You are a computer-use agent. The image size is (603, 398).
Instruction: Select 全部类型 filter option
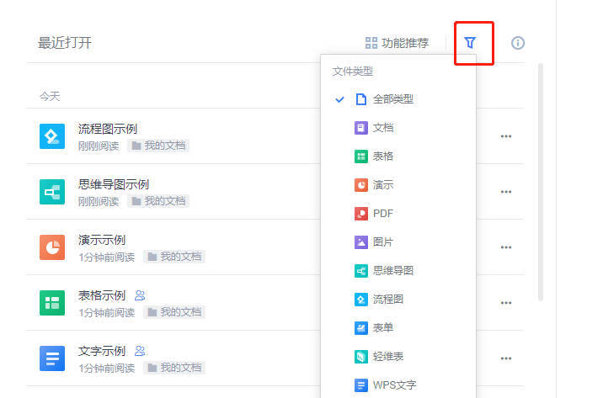click(398, 99)
